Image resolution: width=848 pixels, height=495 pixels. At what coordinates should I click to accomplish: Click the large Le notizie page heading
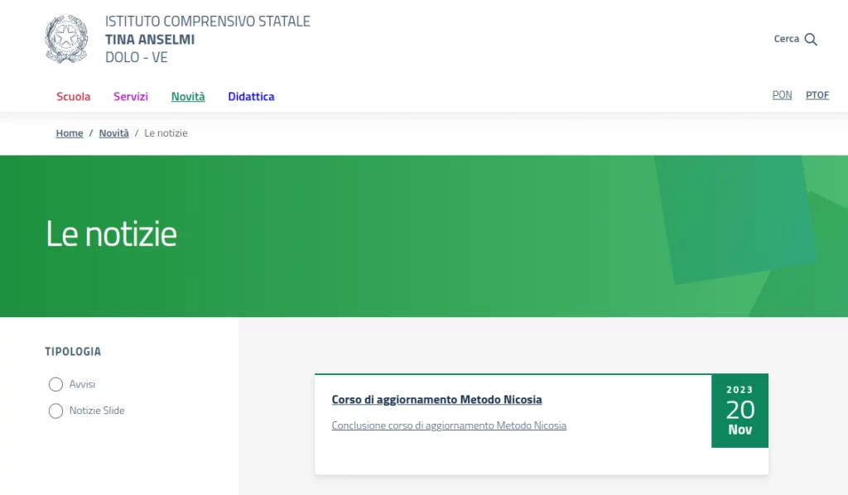pyautogui.click(x=111, y=235)
